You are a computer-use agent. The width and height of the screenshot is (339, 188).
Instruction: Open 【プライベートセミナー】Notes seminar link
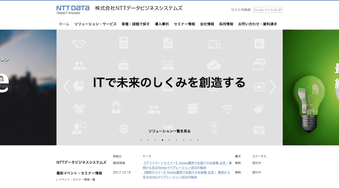pos(187,165)
